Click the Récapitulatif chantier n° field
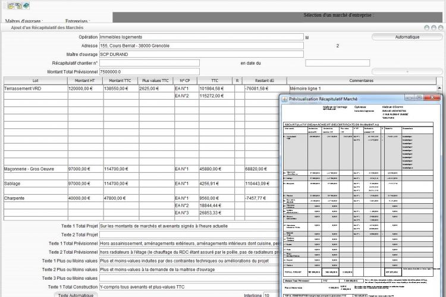This screenshot has width=446, height=297. tap(149, 63)
